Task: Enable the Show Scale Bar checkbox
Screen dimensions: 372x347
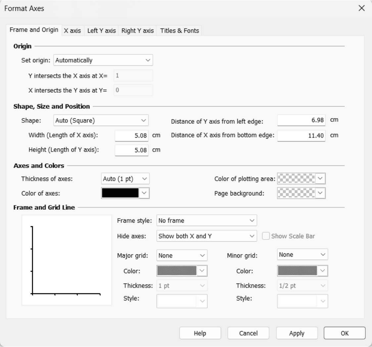Action: (266, 236)
